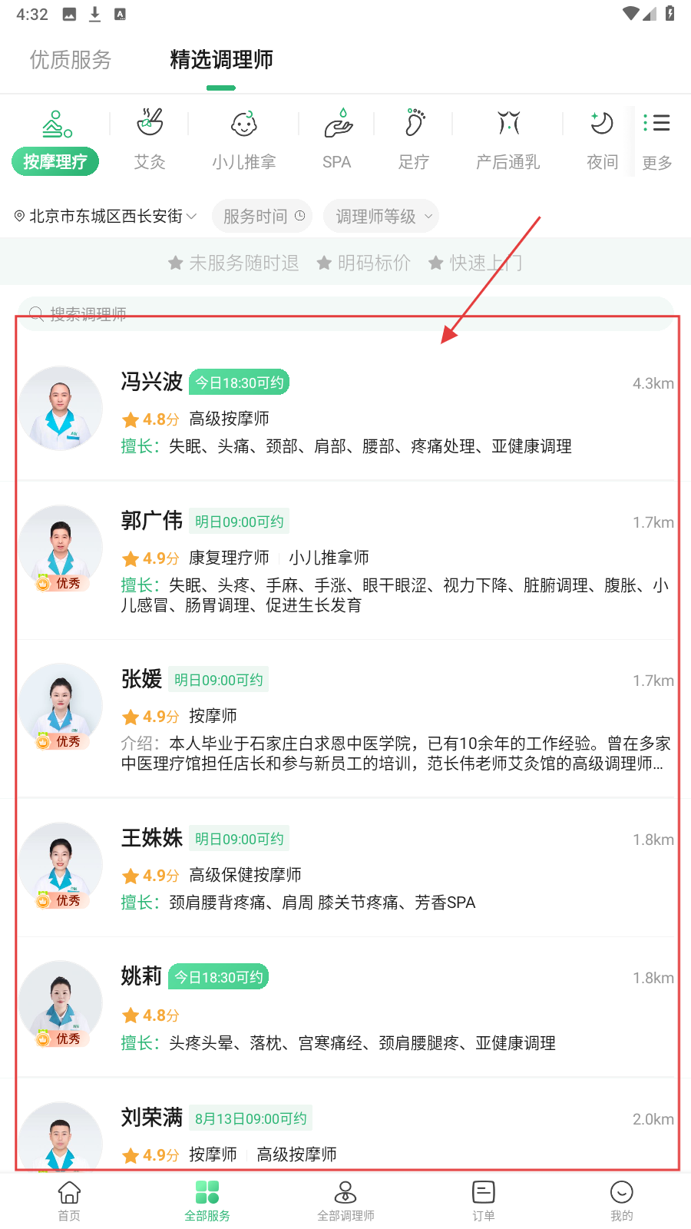Open 订单 orders in bottom navigation
This screenshot has width=691, height=1229.
point(484,1201)
